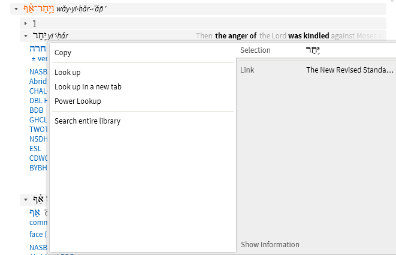396x255 pixels.
Task: Open the ESL lexicon link
Action: (x=35, y=149)
